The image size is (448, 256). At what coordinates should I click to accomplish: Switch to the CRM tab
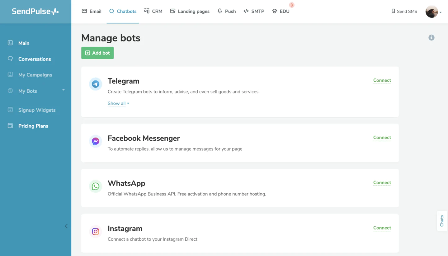tap(153, 11)
